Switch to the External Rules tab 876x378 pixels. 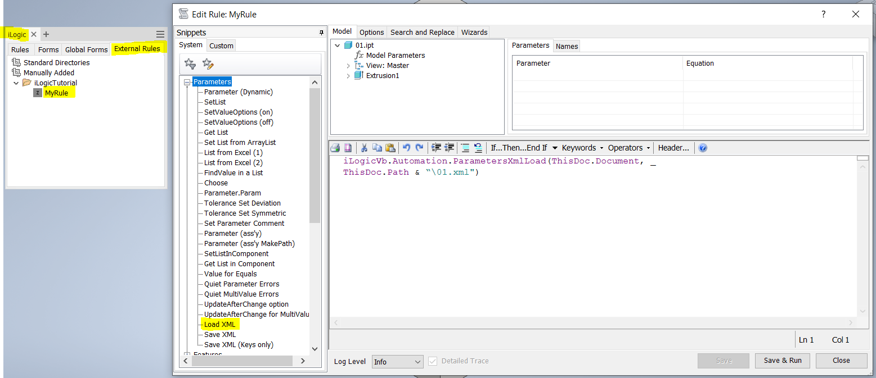137,49
